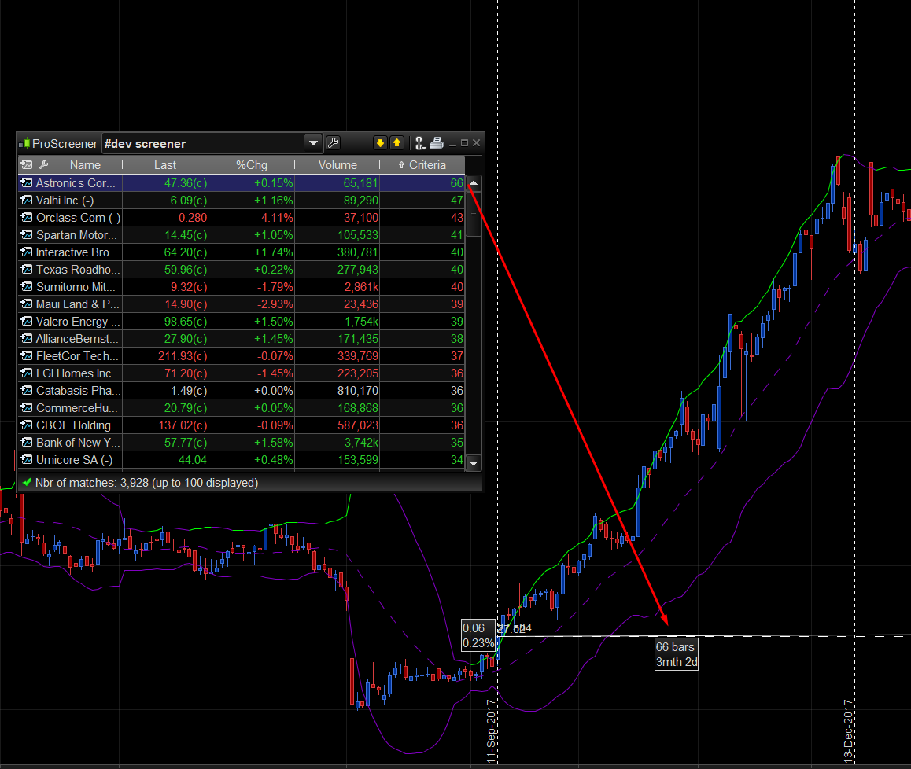The image size is (911, 769).
Task: Open chart icon for Texas Roadho... row
Action: click(x=27, y=270)
